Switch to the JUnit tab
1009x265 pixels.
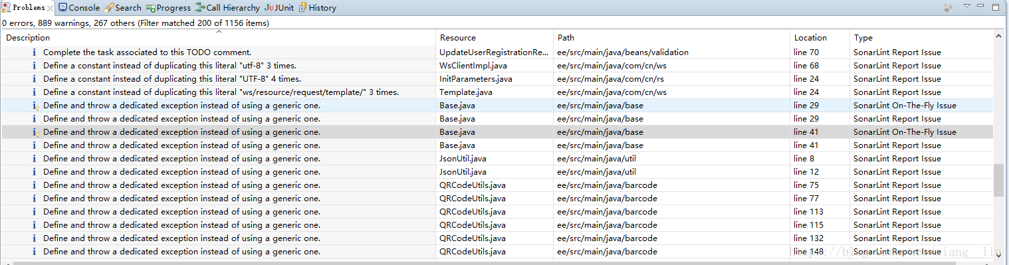[x=279, y=8]
